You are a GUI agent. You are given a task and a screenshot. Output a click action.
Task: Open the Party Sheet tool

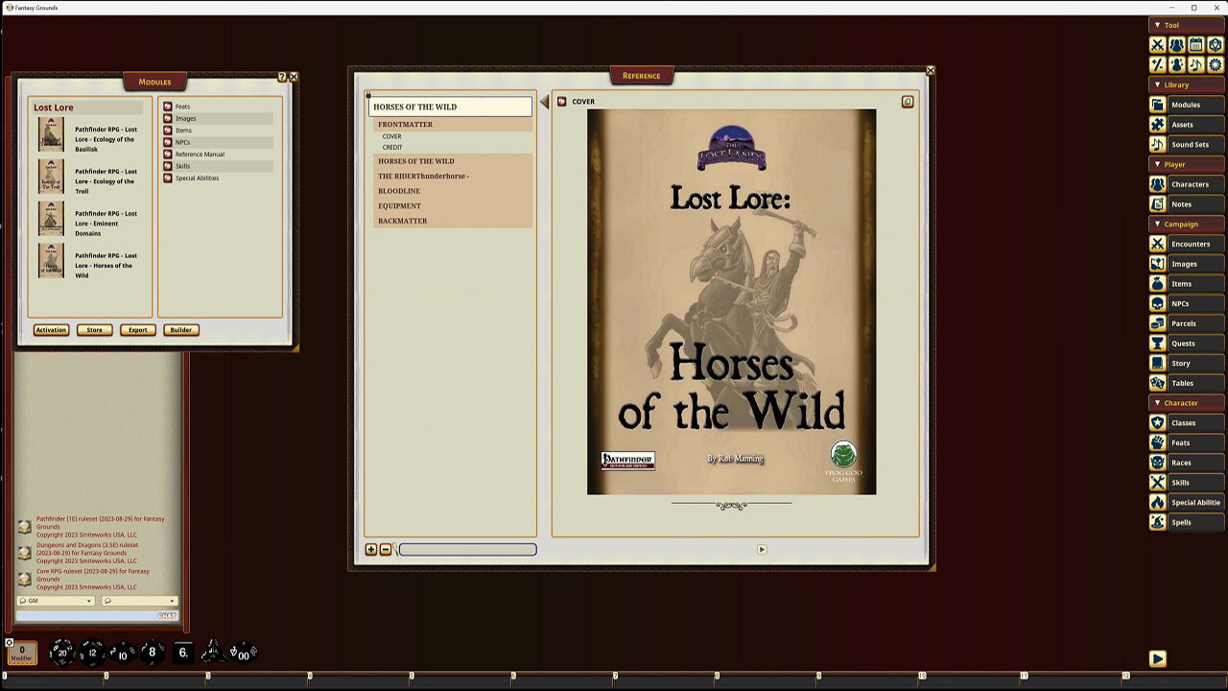pyautogui.click(x=1177, y=44)
